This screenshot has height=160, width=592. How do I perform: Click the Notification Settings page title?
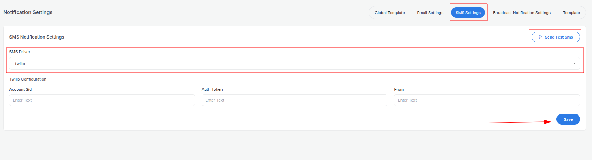[x=28, y=12]
